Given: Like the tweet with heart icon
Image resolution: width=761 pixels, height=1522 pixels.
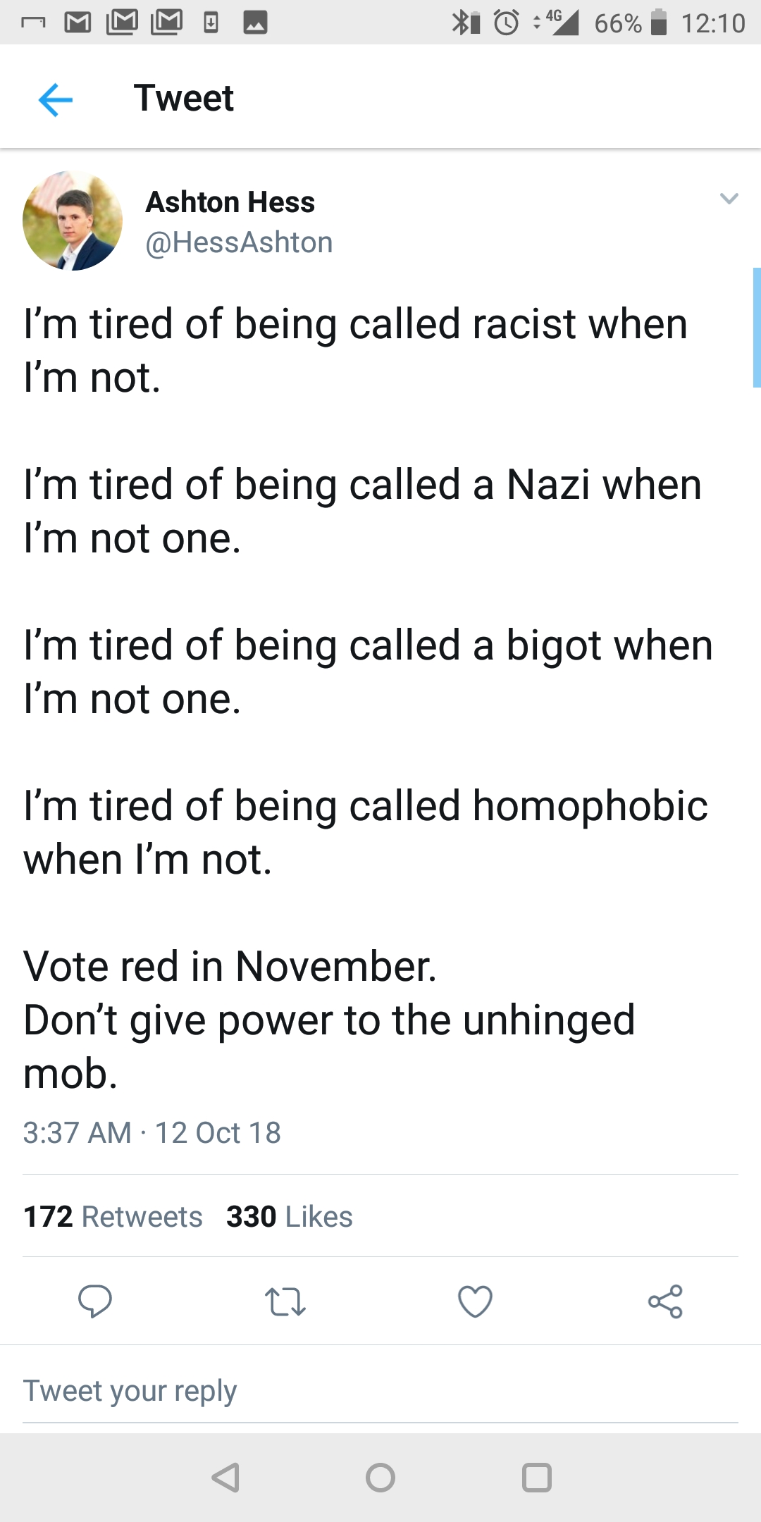Looking at the screenshot, I should coord(476,1301).
